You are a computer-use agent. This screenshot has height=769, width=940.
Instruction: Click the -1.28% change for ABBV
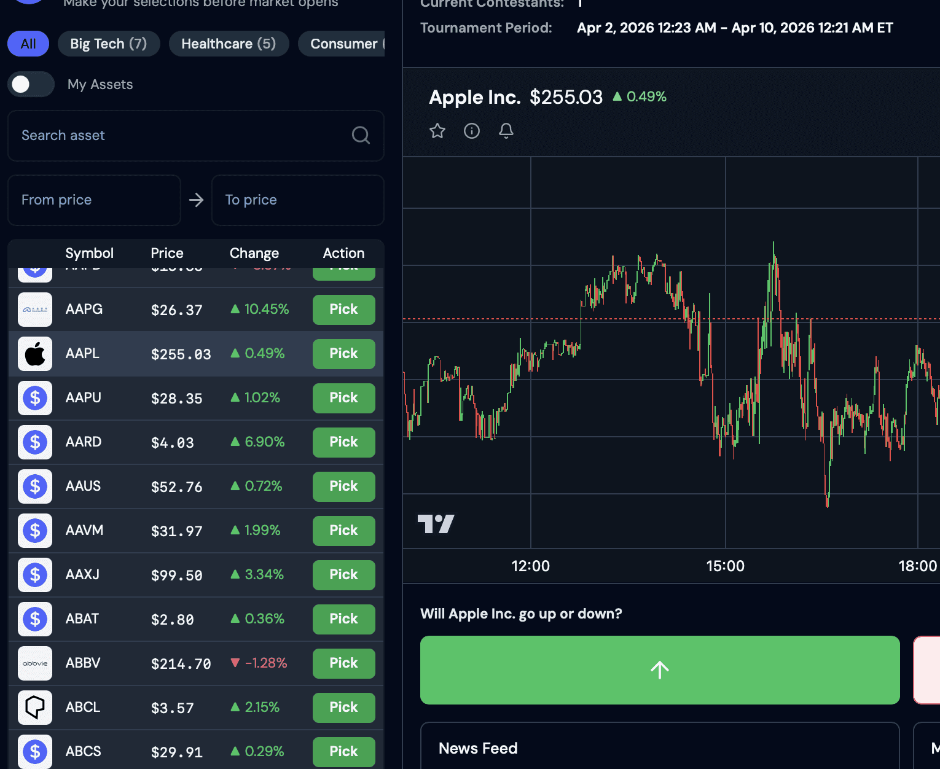click(x=259, y=663)
